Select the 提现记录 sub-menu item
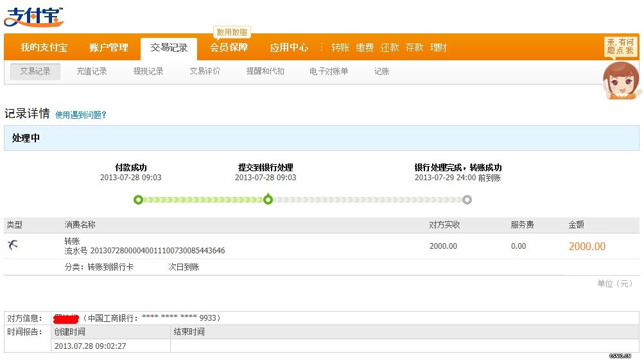Screen dimensions: 644x363 [148, 71]
